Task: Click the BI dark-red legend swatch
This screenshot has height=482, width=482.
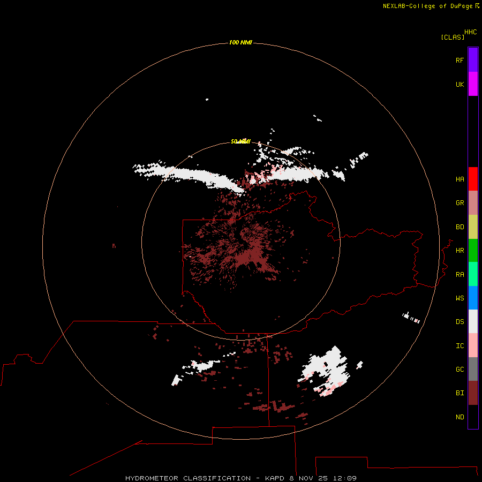Action: pos(473,393)
